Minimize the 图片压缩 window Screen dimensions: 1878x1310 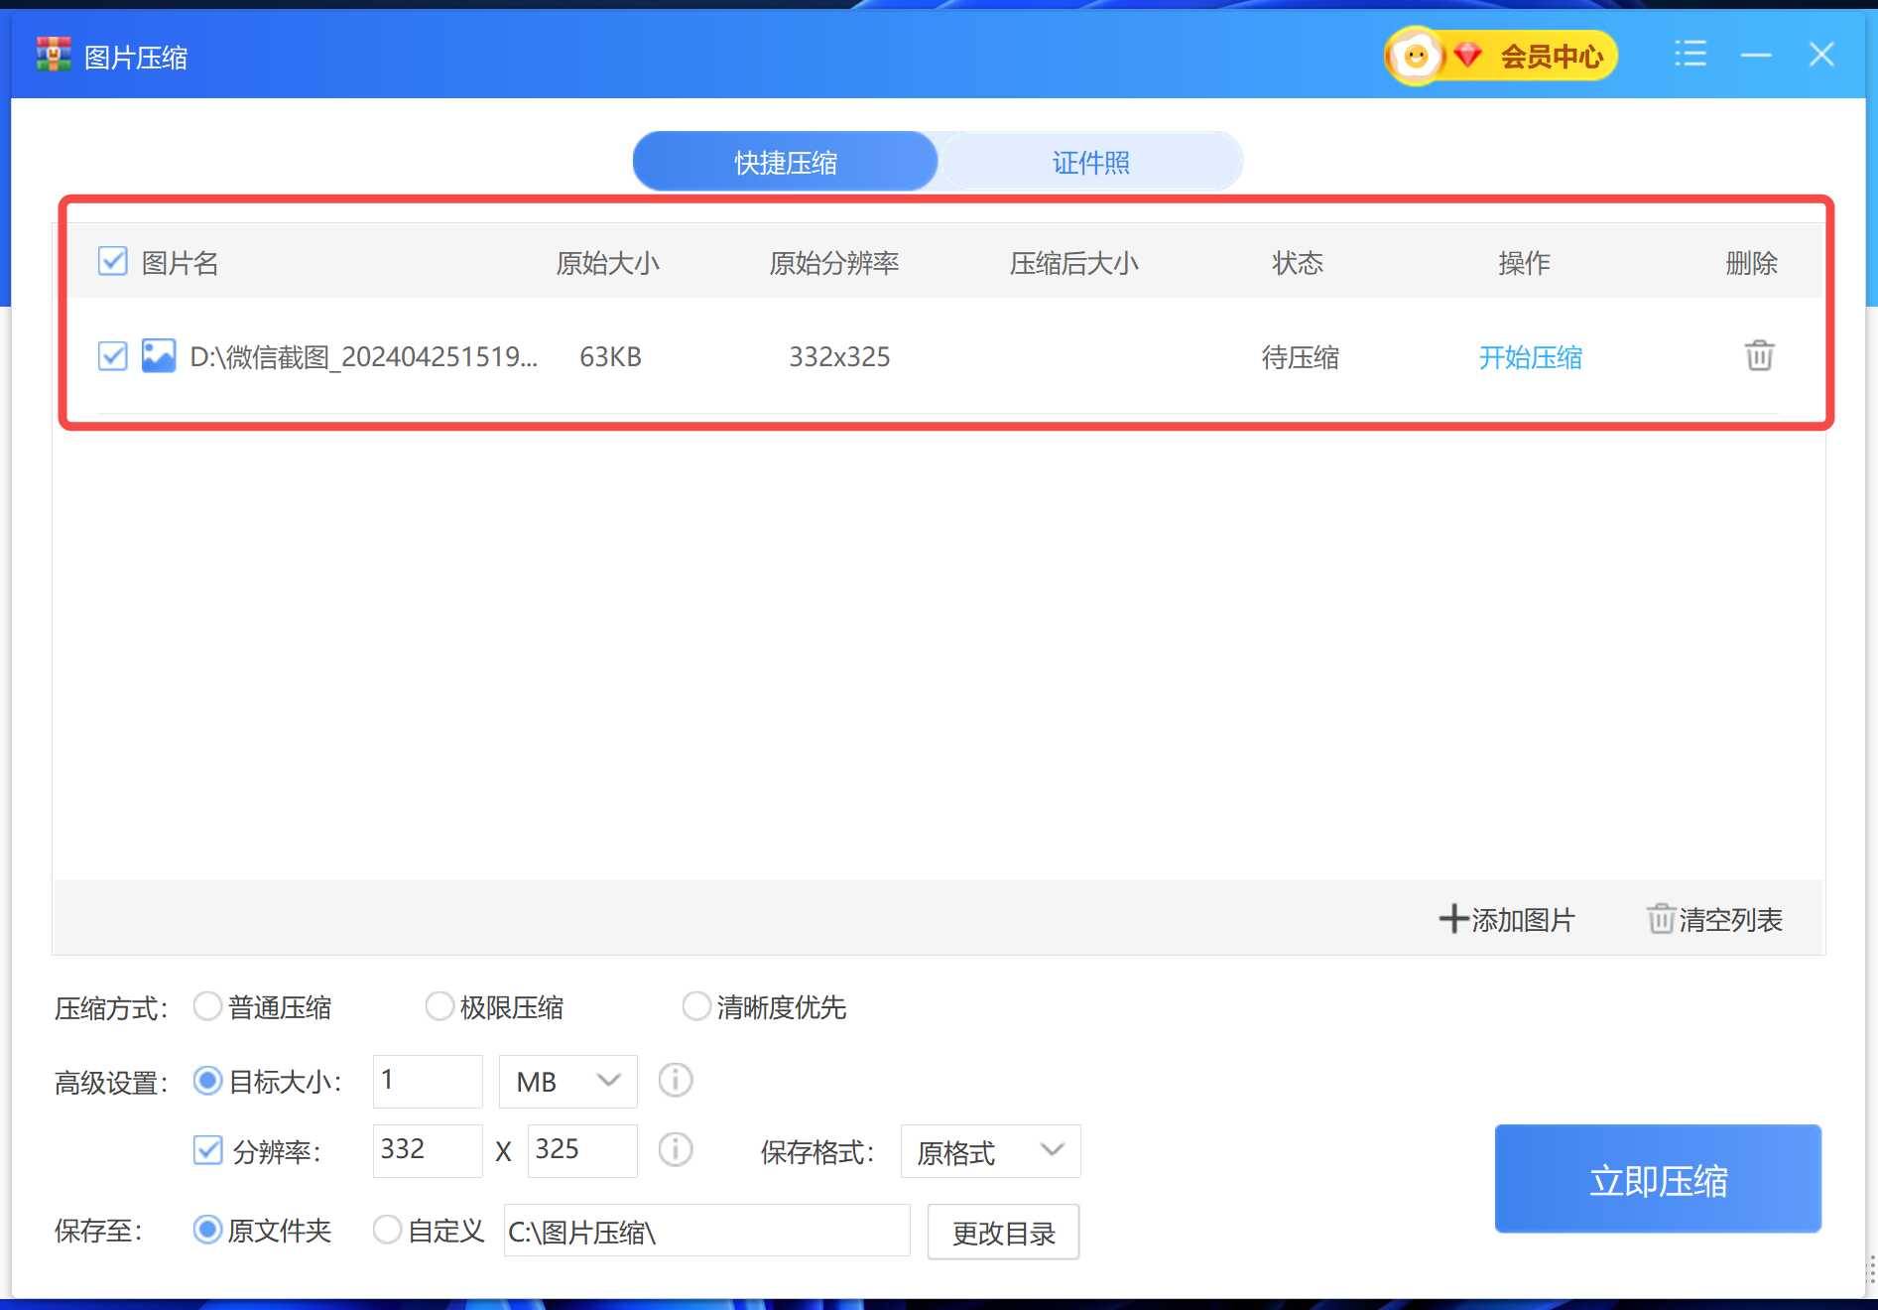coord(1756,55)
